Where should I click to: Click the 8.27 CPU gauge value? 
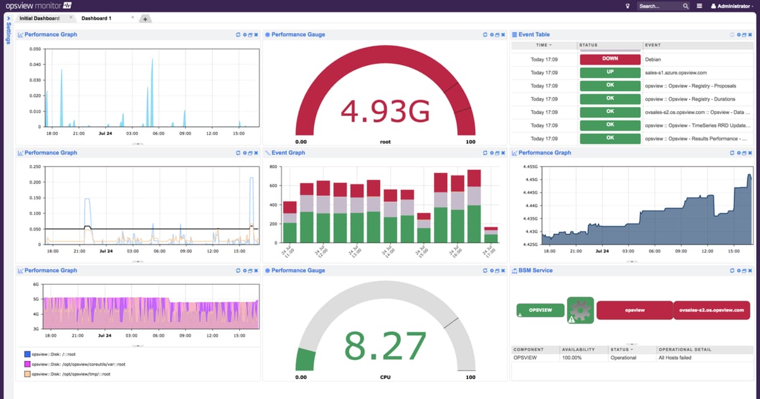[x=385, y=346]
